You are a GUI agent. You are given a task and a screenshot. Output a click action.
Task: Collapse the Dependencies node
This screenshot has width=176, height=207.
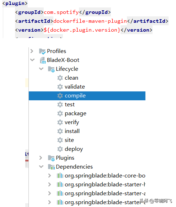pos(41,166)
